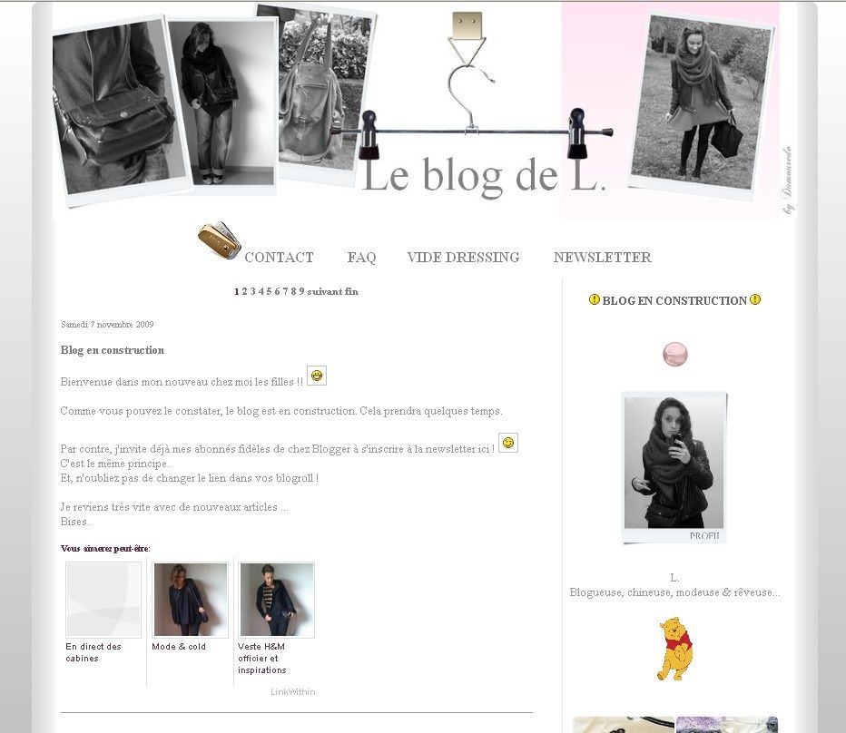Click the PROFIL picture in sidebar

coord(674,467)
